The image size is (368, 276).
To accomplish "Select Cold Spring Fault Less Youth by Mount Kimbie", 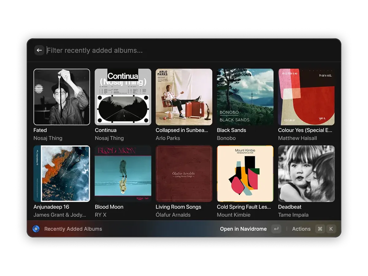I will click(245, 173).
